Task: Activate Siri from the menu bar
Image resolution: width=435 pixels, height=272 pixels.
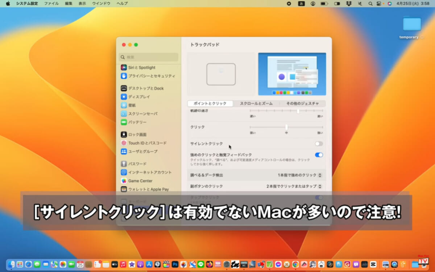Action: point(390,3)
